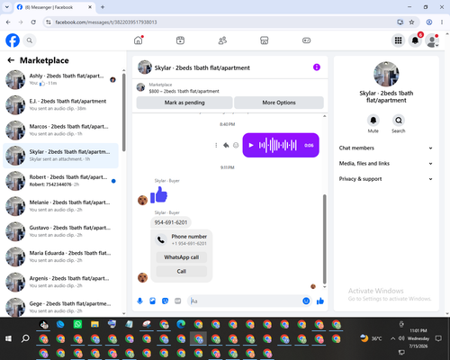This screenshot has width=450, height=360.
Task: Send a thumbs-up like
Action: point(320,301)
